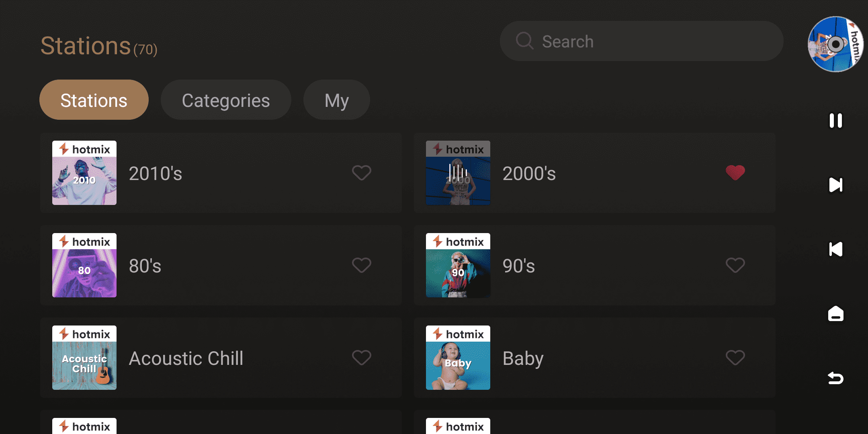This screenshot has width=868, height=434.
Task: Open the now-playing disc artwork
Action: 835,44
